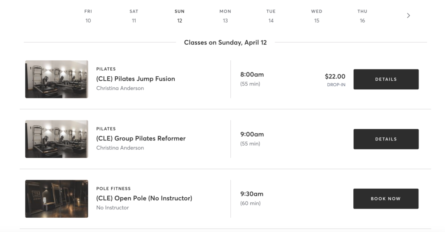
Task: Open Details for Pilates Jump Fusion
Action: click(x=386, y=79)
